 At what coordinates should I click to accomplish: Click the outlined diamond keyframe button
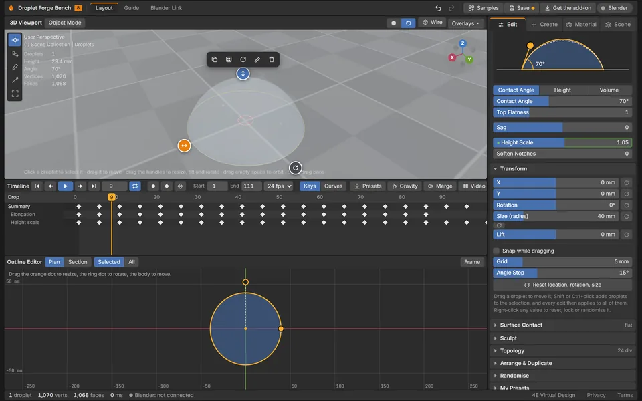click(x=180, y=186)
